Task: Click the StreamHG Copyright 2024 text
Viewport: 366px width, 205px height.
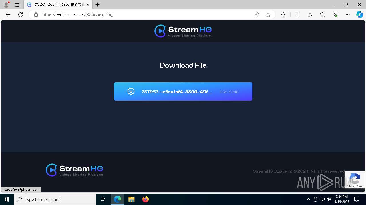Action: pos(299,171)
